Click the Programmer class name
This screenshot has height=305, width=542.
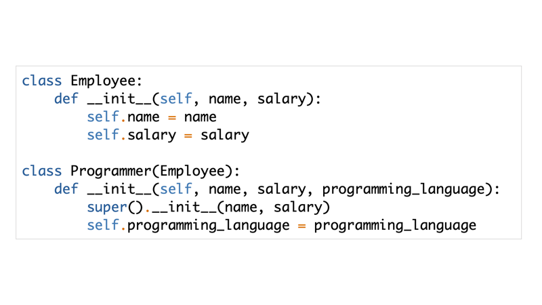pyautogui.click(x=110, y=171)
